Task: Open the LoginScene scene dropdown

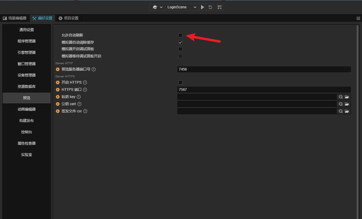Action: tap(182, 7)
